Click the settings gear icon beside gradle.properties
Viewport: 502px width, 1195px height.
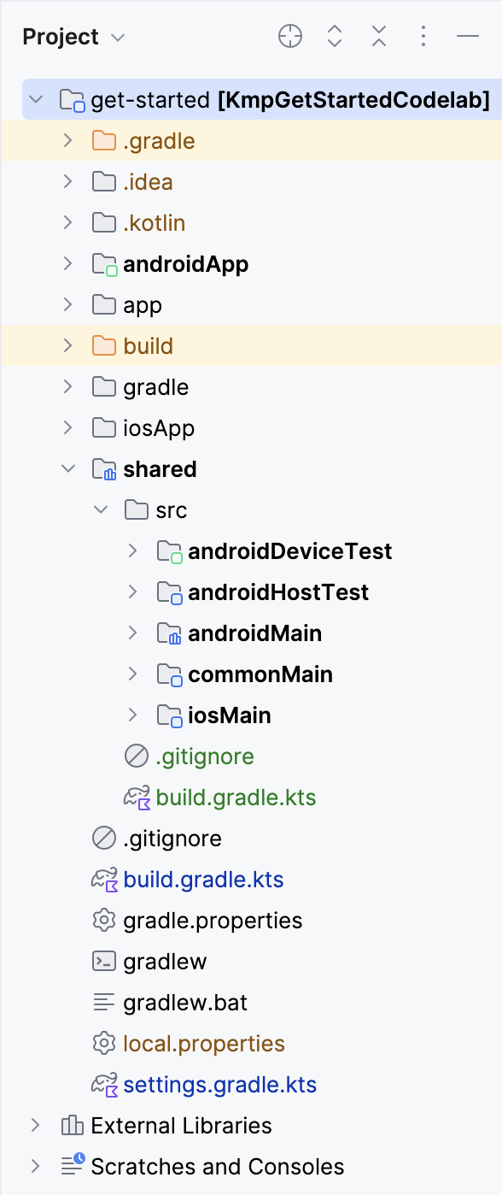click(x=103, y=920)
